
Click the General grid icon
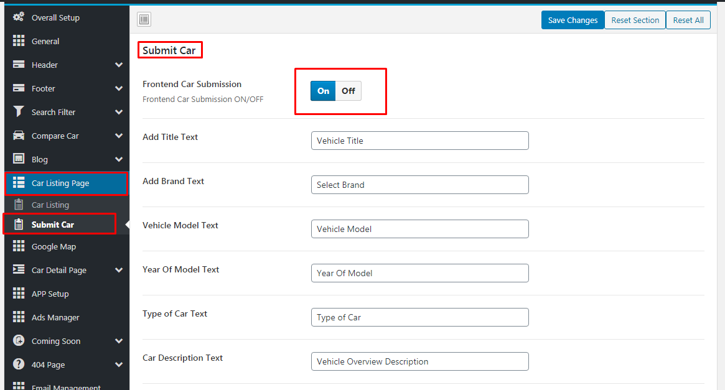[x=19, y=40]
